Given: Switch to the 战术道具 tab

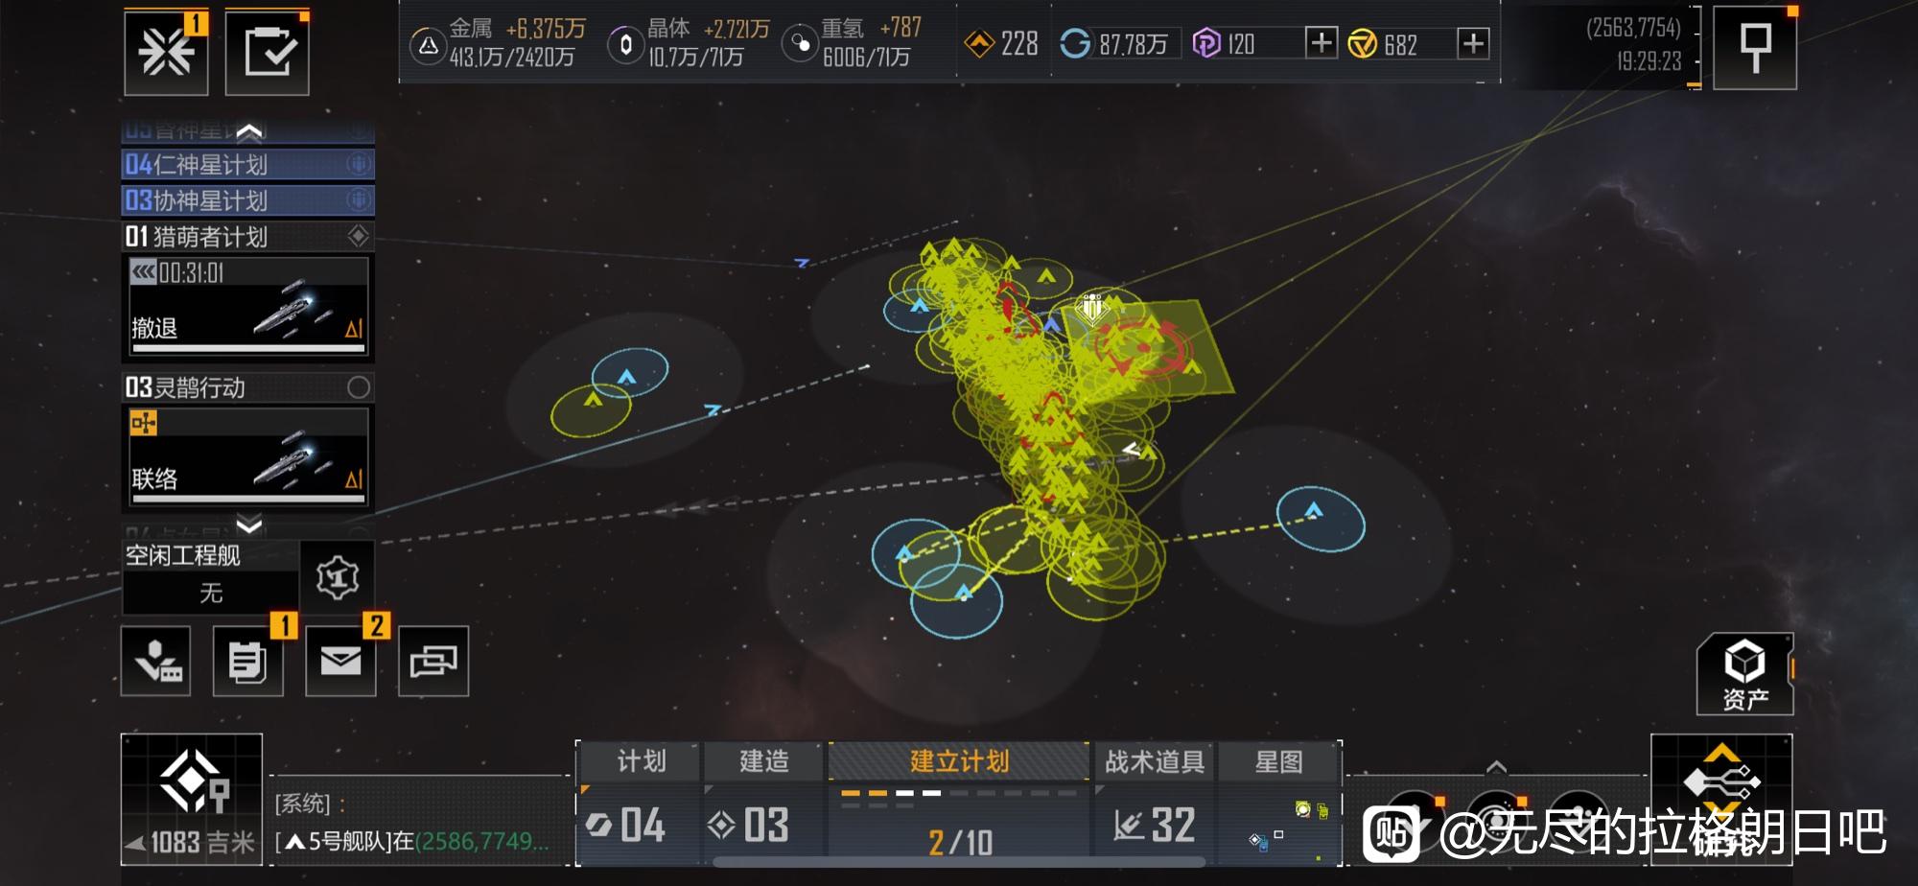Looking at the screenshot, I should coord(1155,761).
